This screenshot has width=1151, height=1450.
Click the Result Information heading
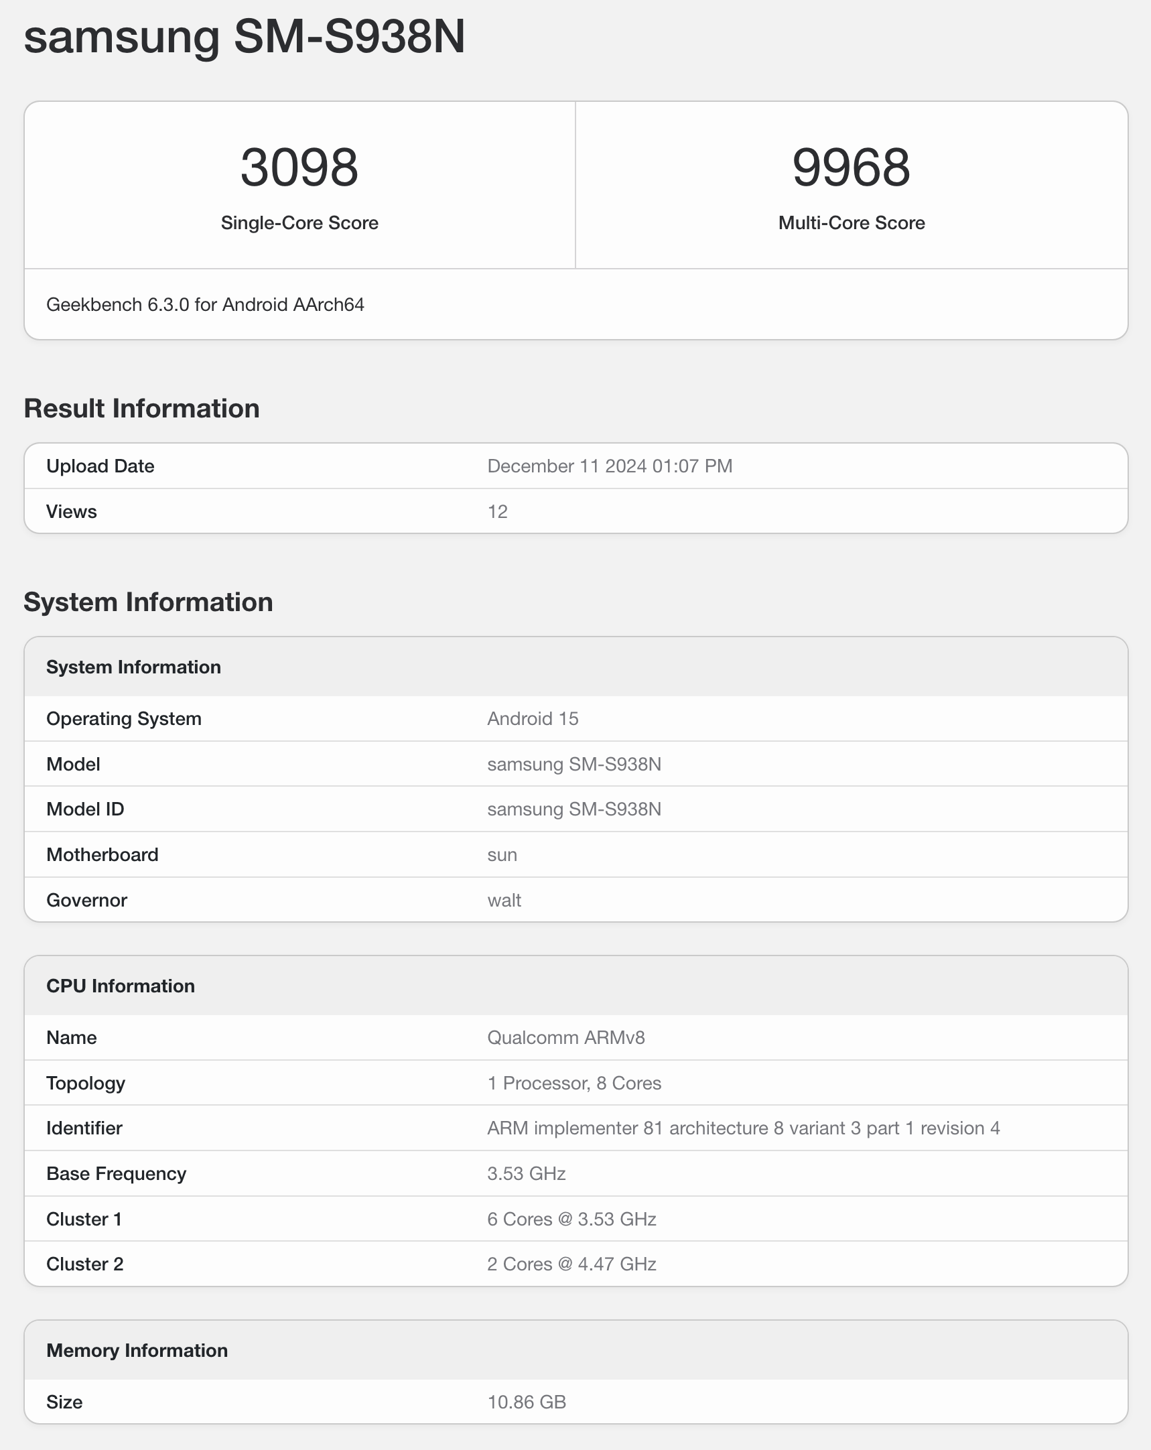coord(142,407)
